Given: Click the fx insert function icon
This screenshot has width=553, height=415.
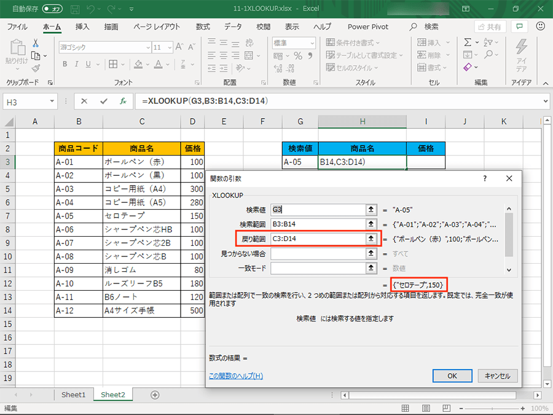Looking at the screenshot, I should [x=123, y=101].
